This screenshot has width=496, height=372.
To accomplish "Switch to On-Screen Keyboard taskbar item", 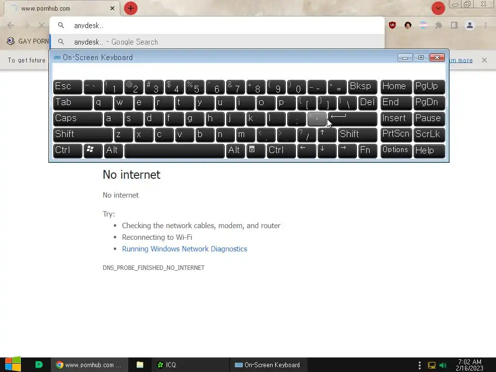I will [x=267, y=365].
